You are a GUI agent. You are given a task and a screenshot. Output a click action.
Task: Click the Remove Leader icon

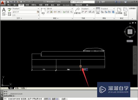coord(86,12)
